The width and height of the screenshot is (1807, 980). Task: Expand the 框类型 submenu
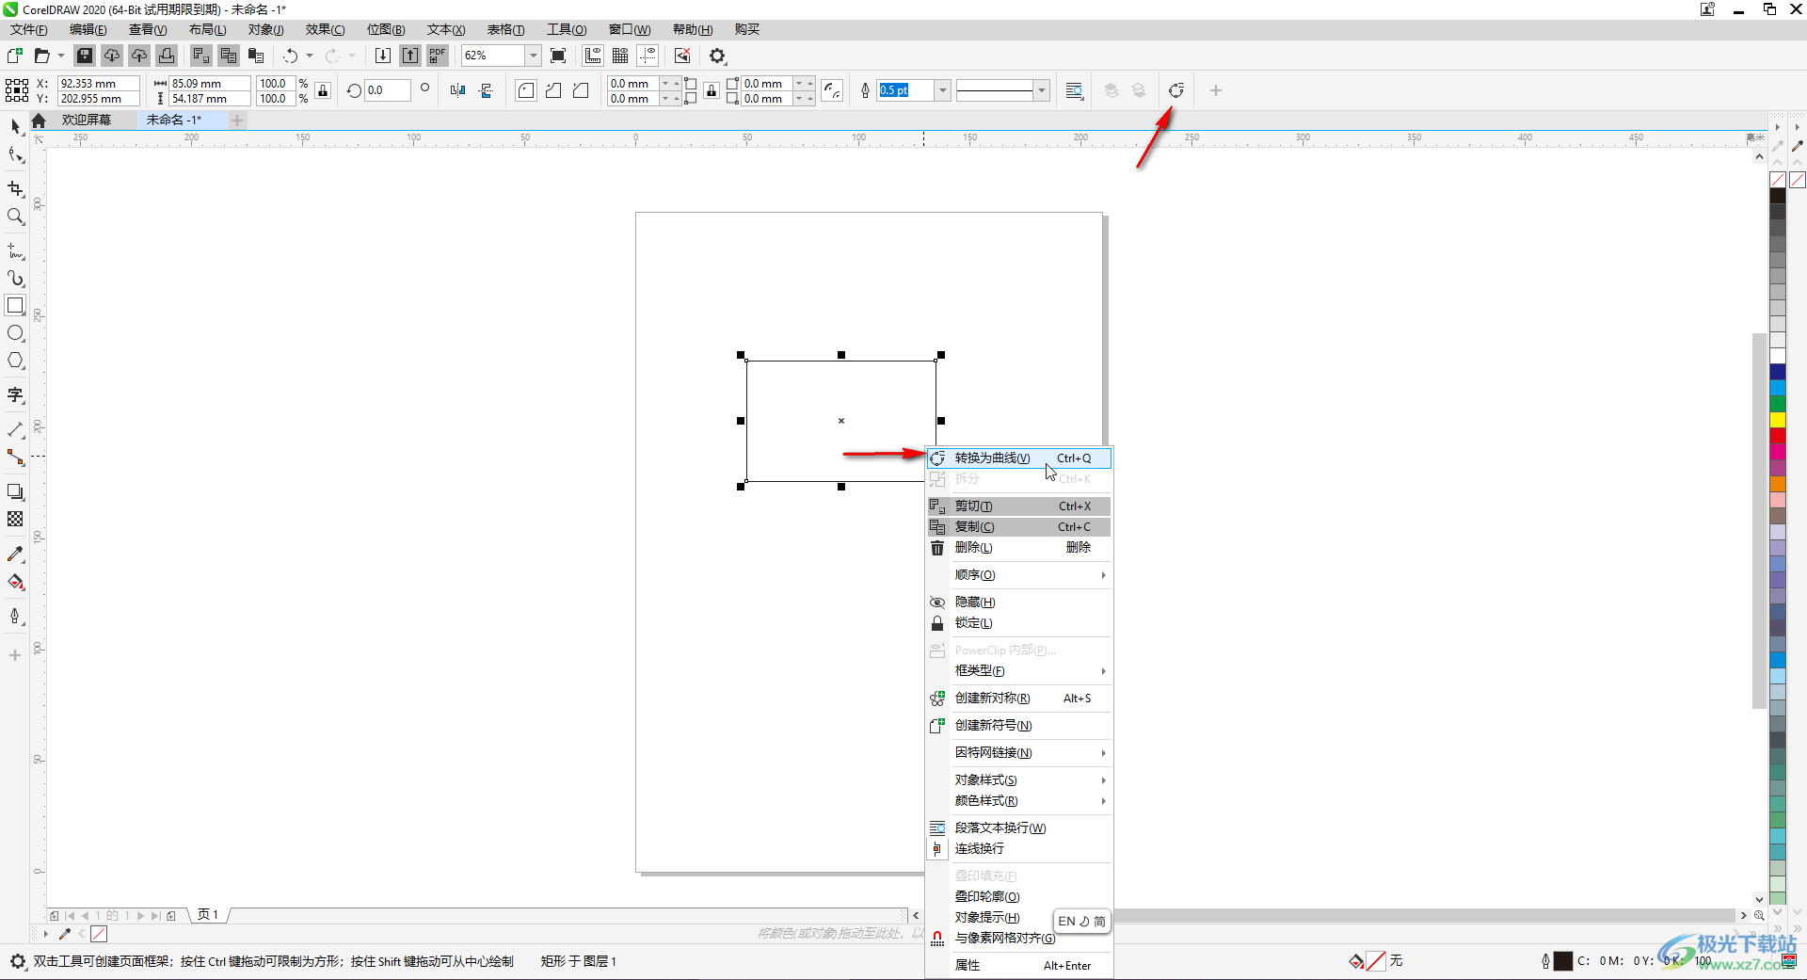click(x=1019, y=670)
